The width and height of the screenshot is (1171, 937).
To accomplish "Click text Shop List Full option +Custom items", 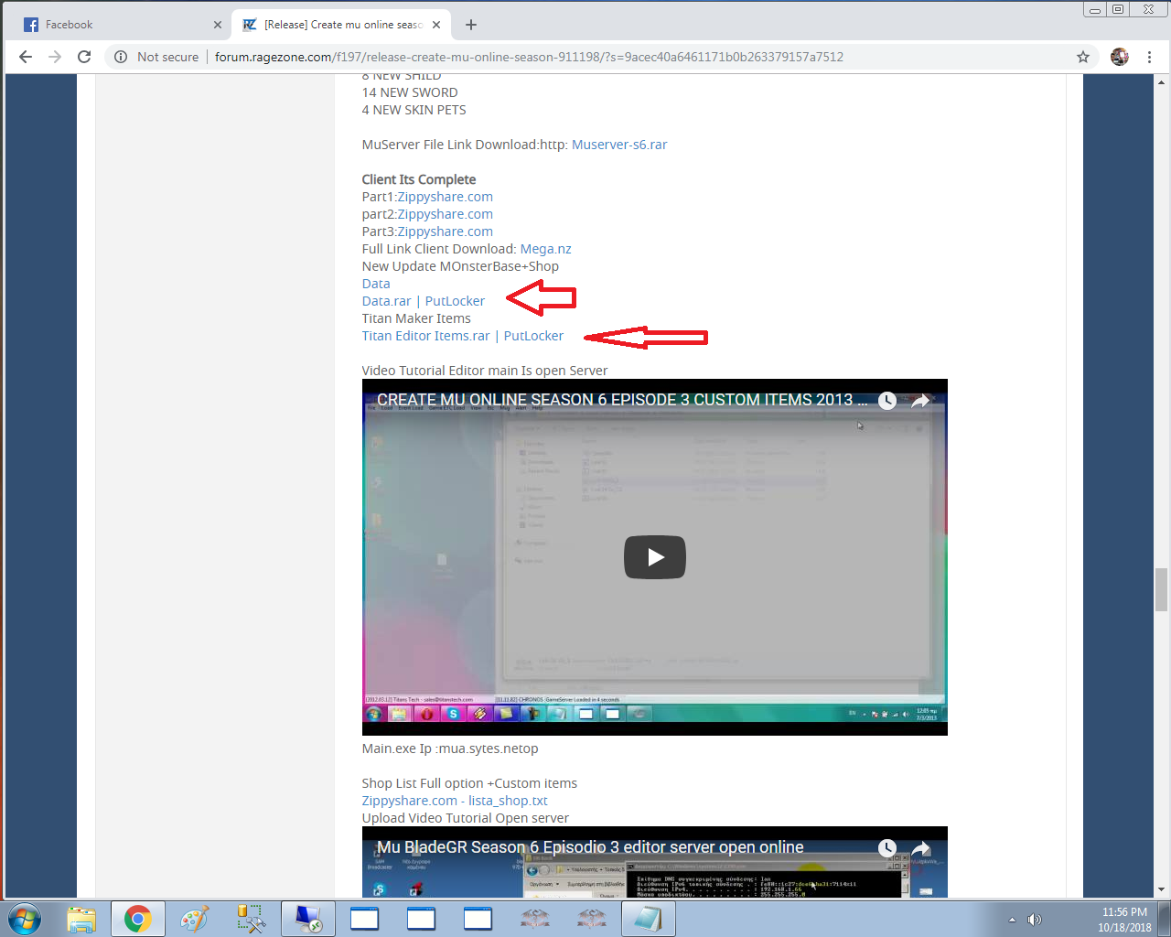I will (x=469, y=783).
